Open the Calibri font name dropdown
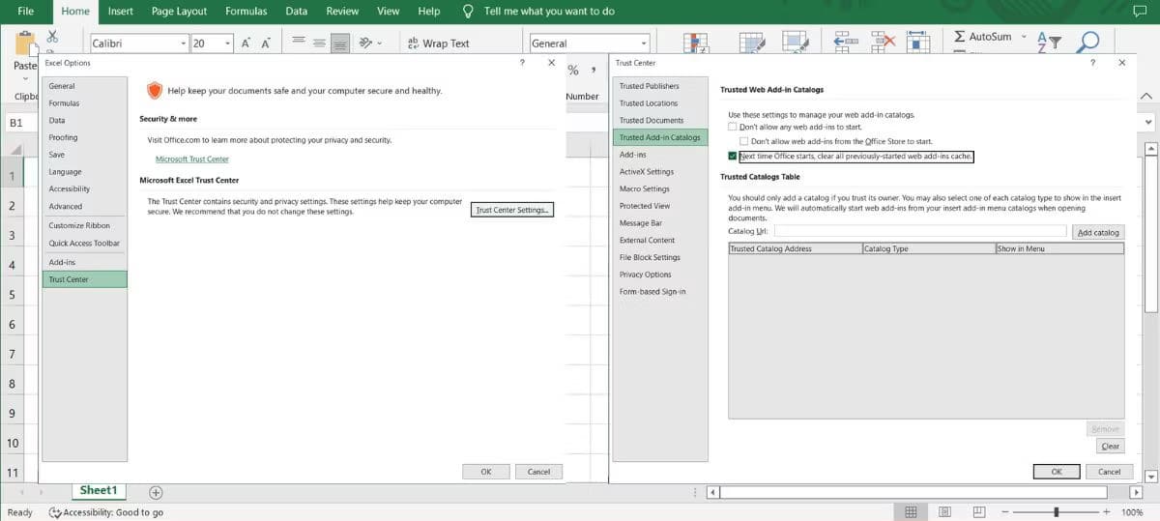 pos(184,43)
